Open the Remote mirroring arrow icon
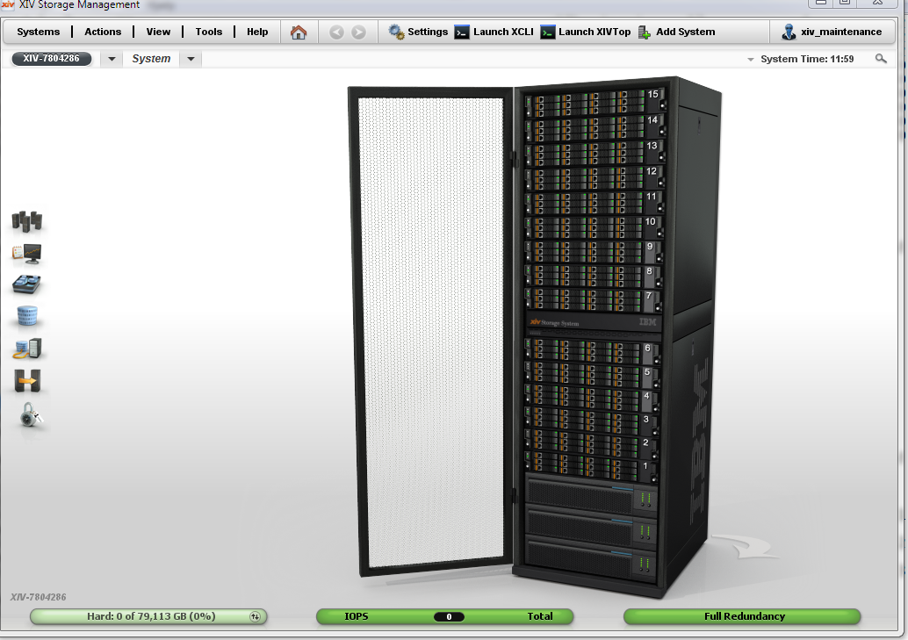The width and height of the screenshot is (908, 640). tap(27, 381)
